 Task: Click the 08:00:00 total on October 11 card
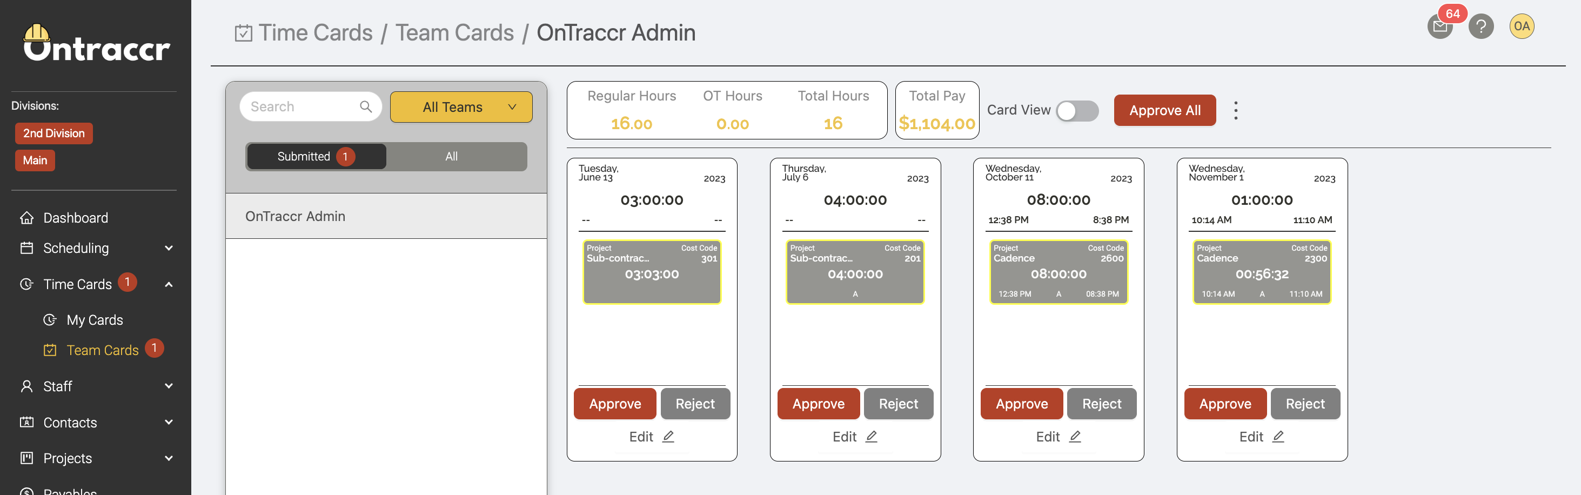(1058, 200)
